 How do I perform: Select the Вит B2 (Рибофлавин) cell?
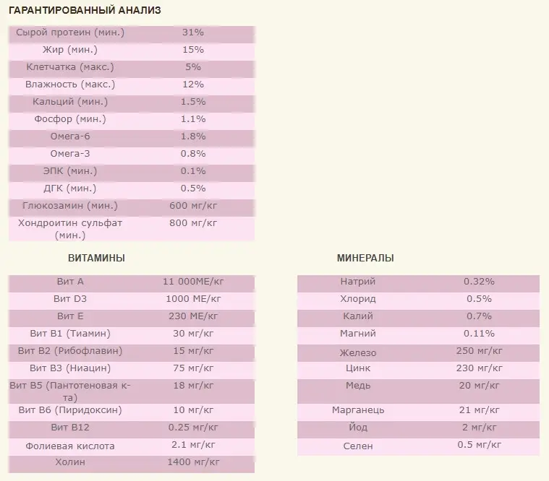point(70,350)
